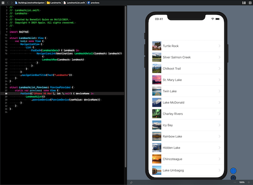Open the Landmarks folder breadcrumb
This screenshot has height=185, width=253.
point(54,2)
